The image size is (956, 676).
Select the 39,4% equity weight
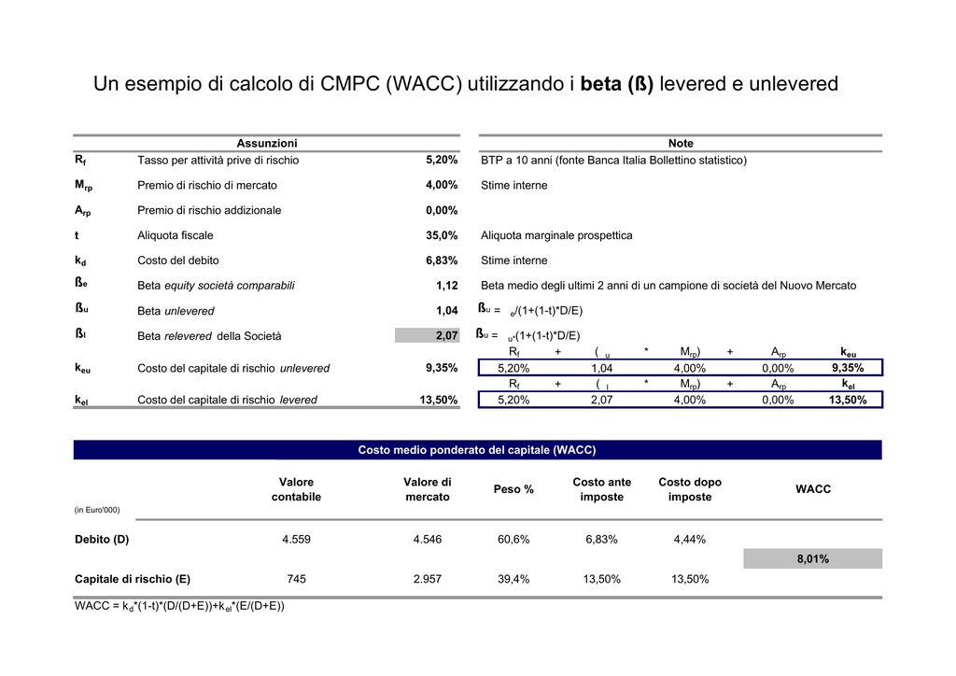click(513, 579)
